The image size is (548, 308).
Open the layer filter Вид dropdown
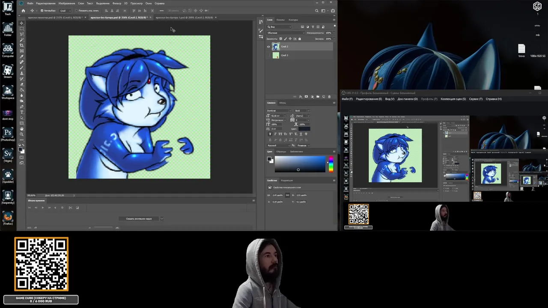coord(279,27)
